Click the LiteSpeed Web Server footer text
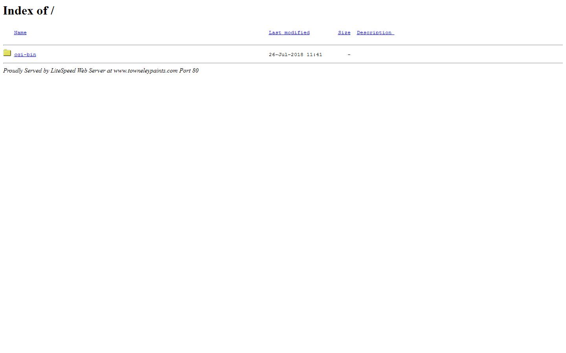Image resolution: width=566 pixels, height=353 pixels. coord(101,71)
